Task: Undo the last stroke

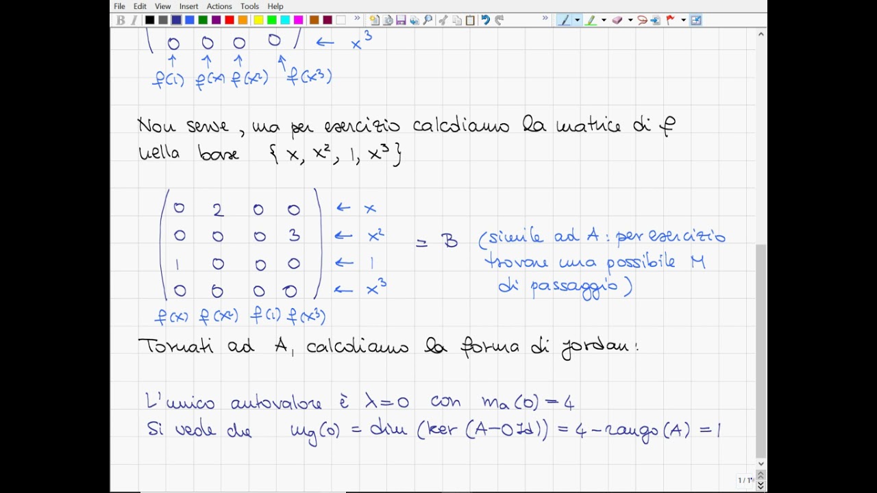Action: click(x=486, y=20)
